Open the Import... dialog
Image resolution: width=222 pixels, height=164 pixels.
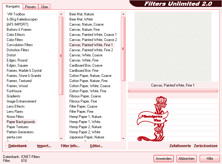[x=44, y=146]
